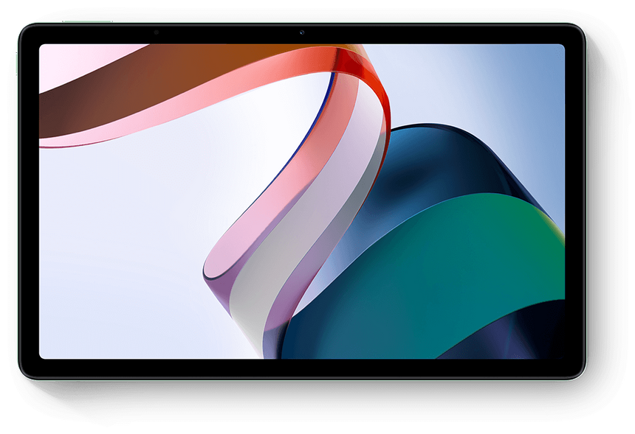Tap the front camera lens on top bezel

click(x=302, y=32)
